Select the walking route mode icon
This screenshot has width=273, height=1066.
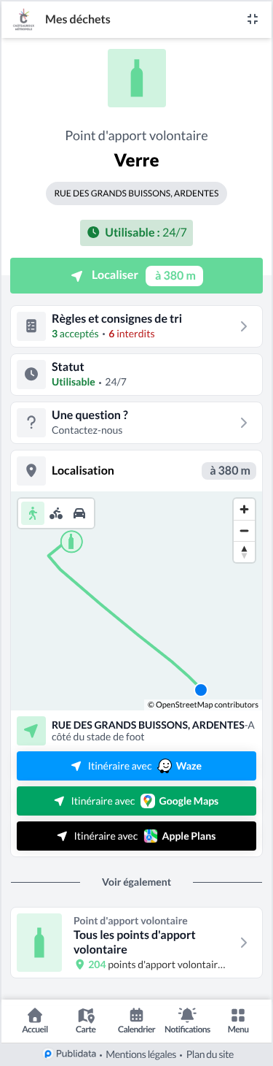click(x=32, y=513)
